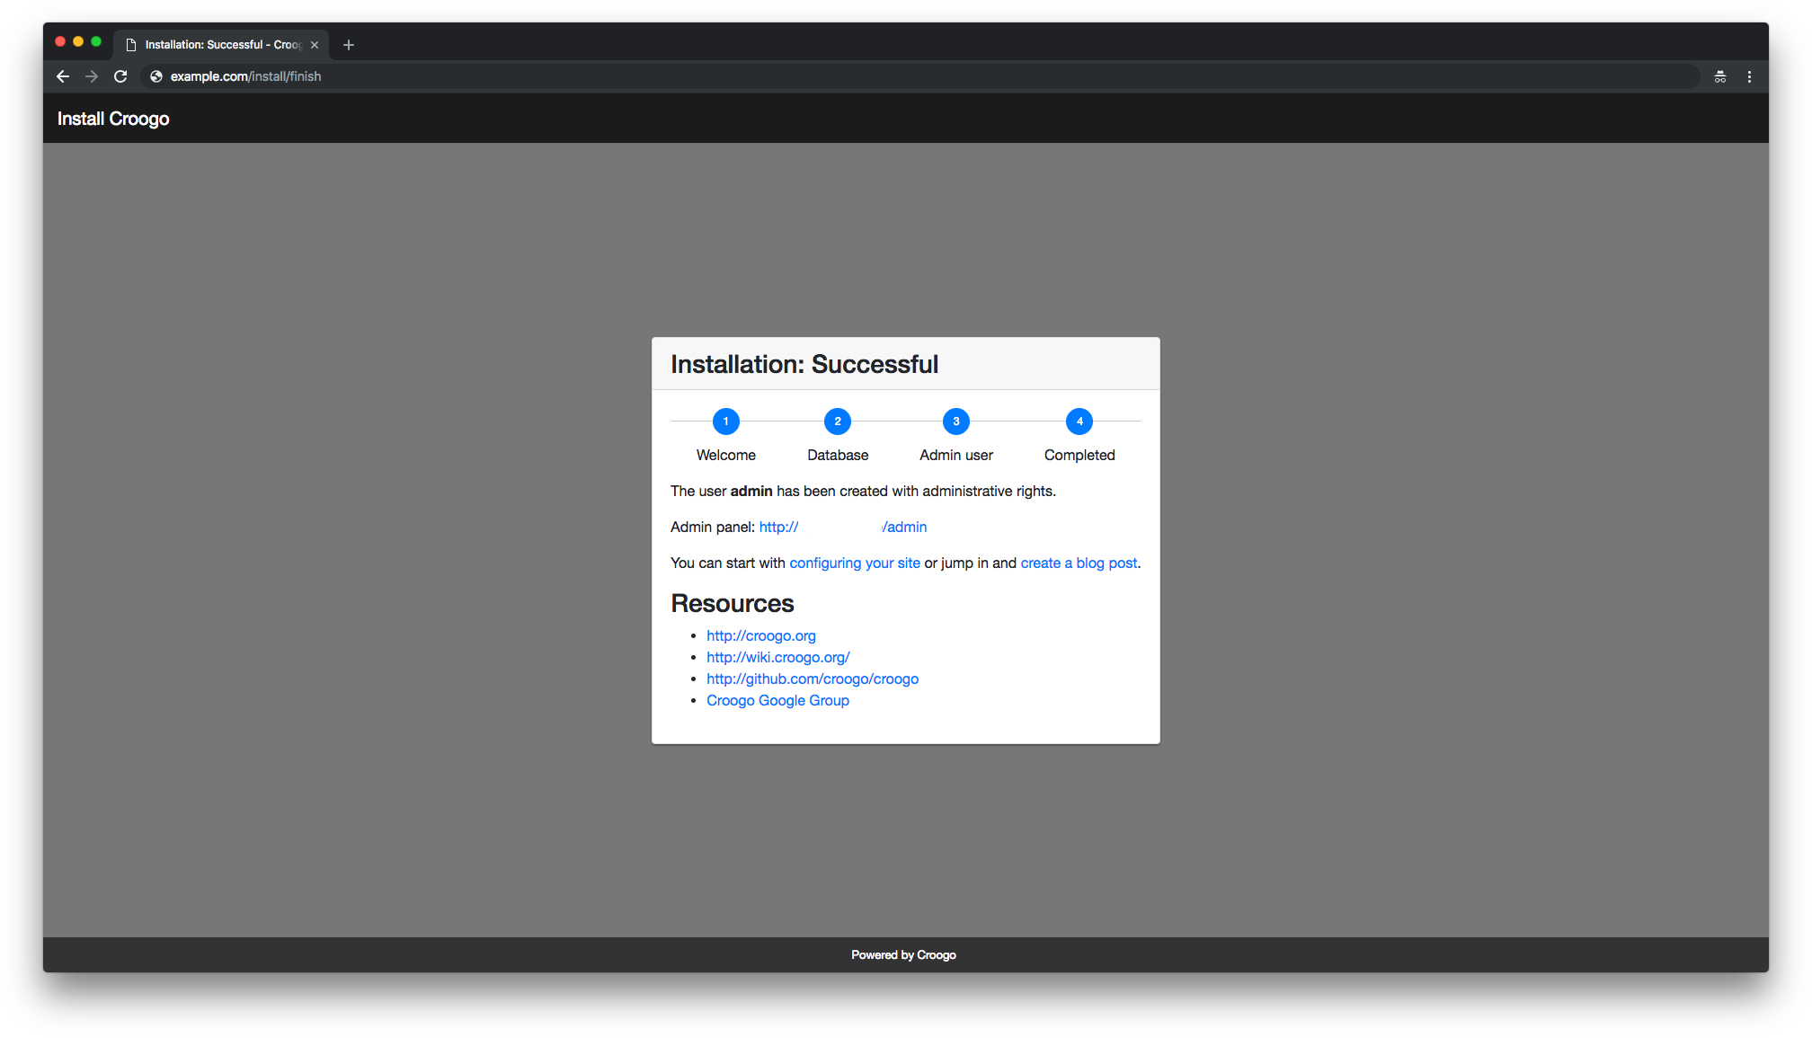View site information globe icon
This screenshot has width=1812, height=1038.
click(156, 76)
